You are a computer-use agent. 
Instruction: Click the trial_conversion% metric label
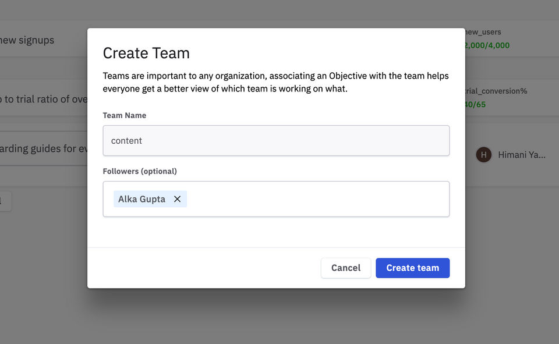pyautogui.click(x=496, y=91)
